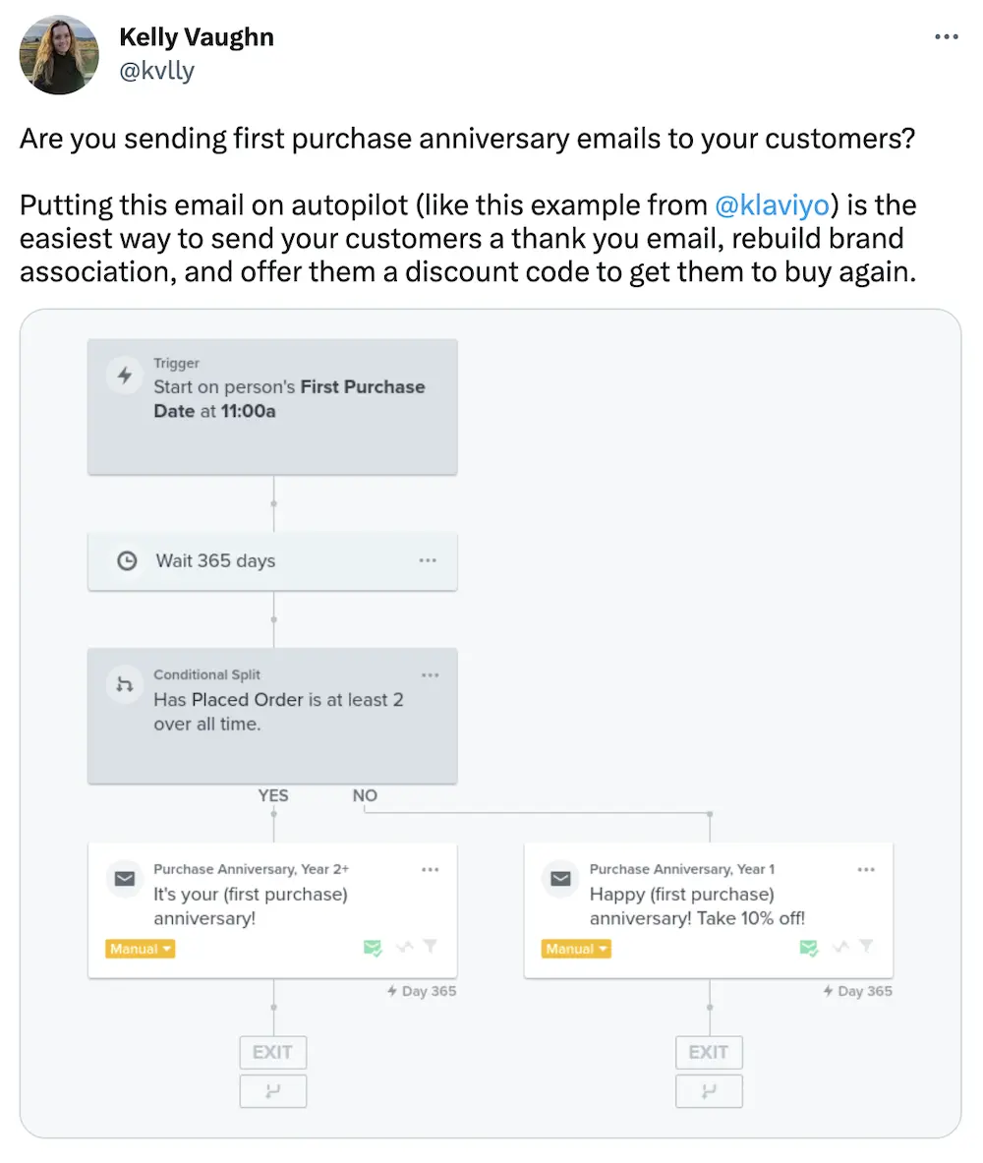Open Manual status dropdown on Year 2+ email

pyautogui.click(x=141, y=949)
